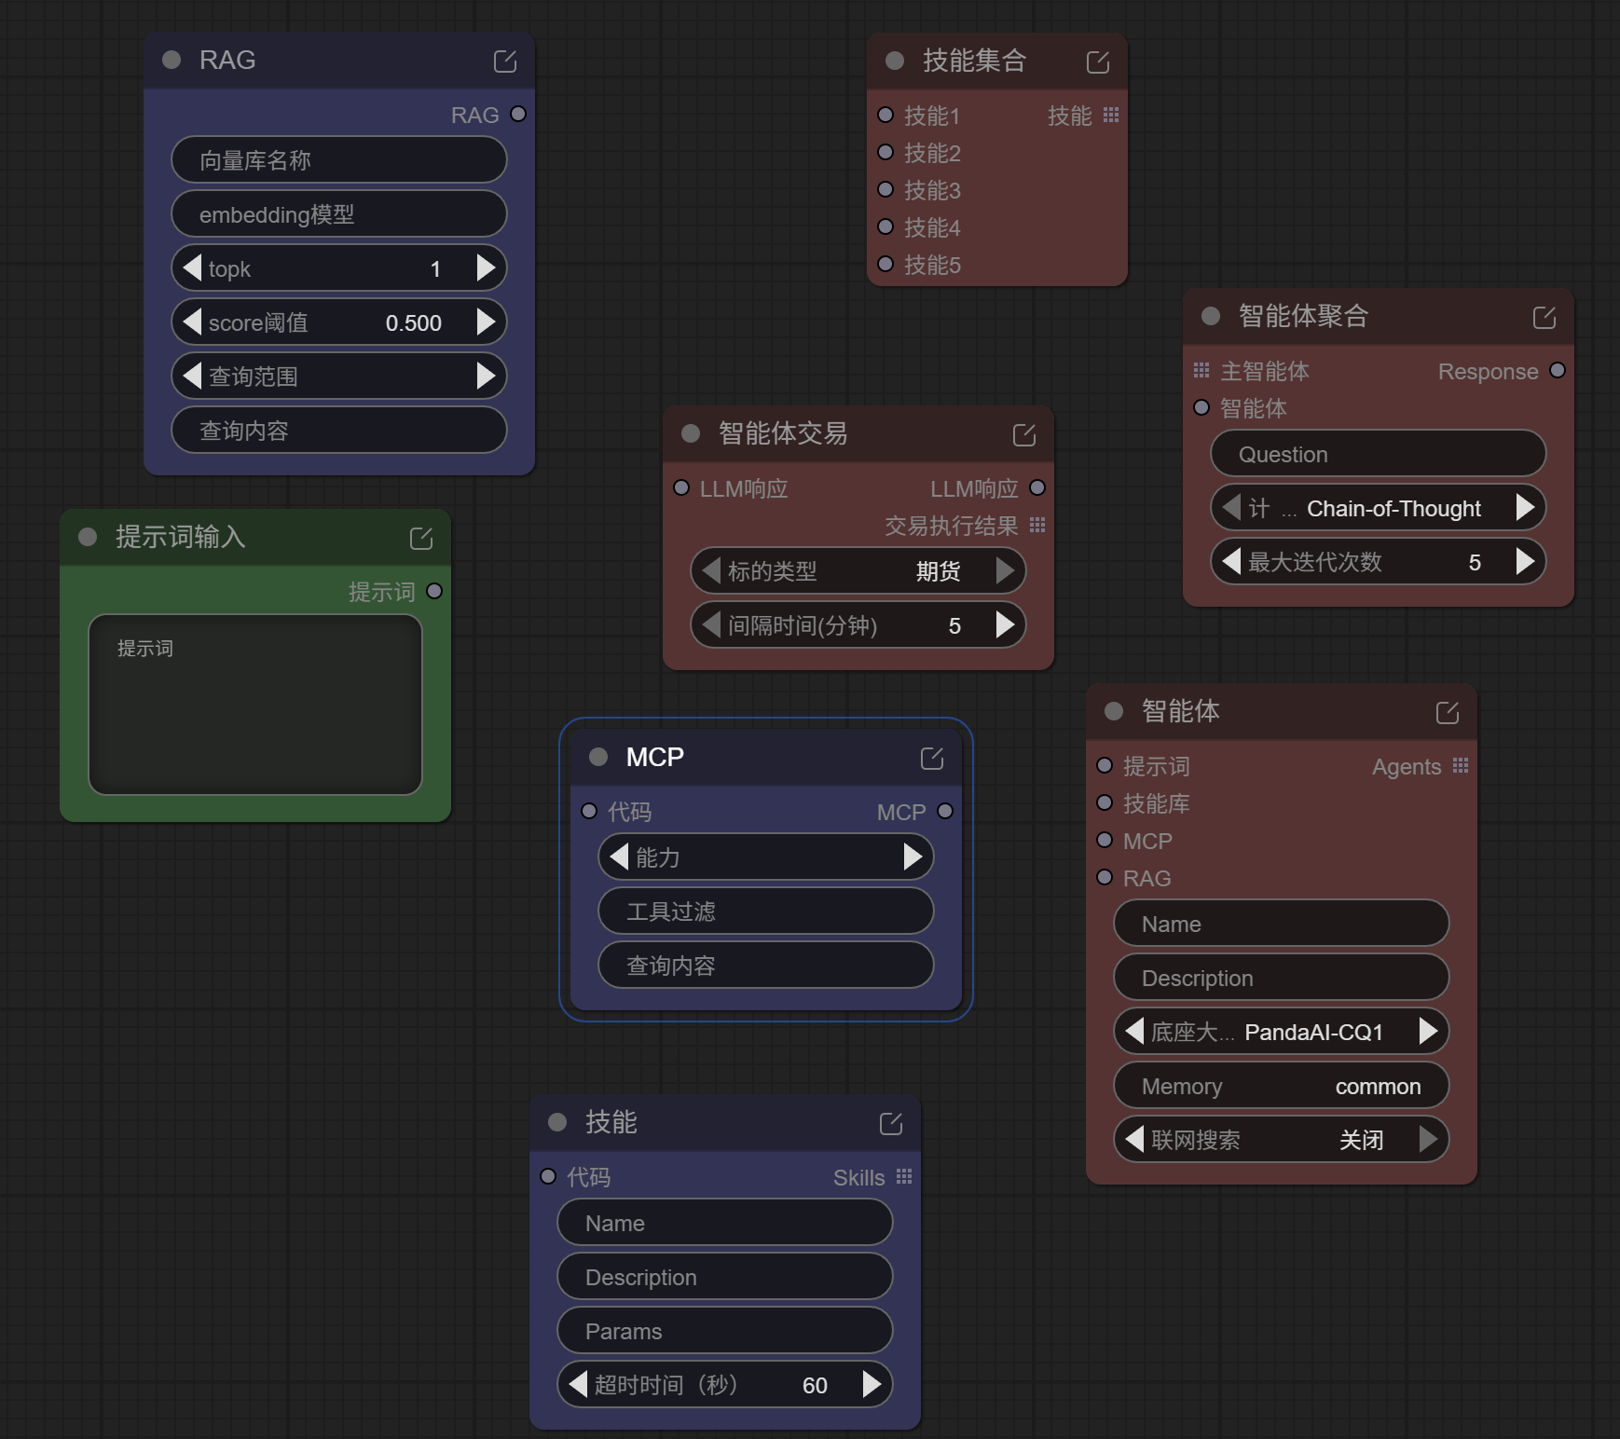Switch 标的类型 to previous option

coord(711,570)
